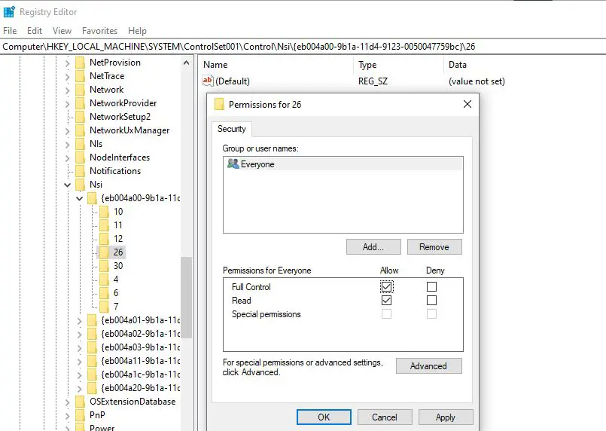This screenshot has width=606, height=431.
Task: Expand the NetTrace key
Action: pos(67,77)
